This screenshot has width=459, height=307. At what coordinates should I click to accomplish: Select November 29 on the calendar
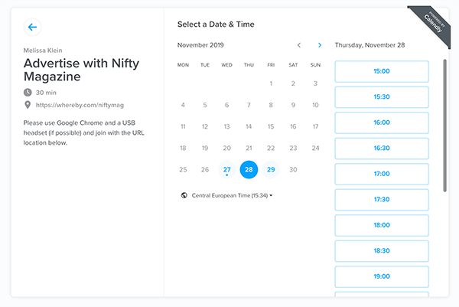pos(271,169)
